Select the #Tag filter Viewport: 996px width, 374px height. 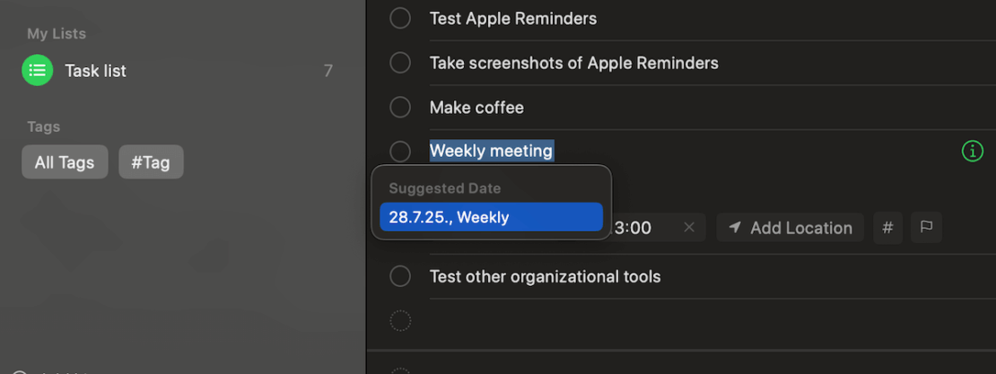click(151, 162)
